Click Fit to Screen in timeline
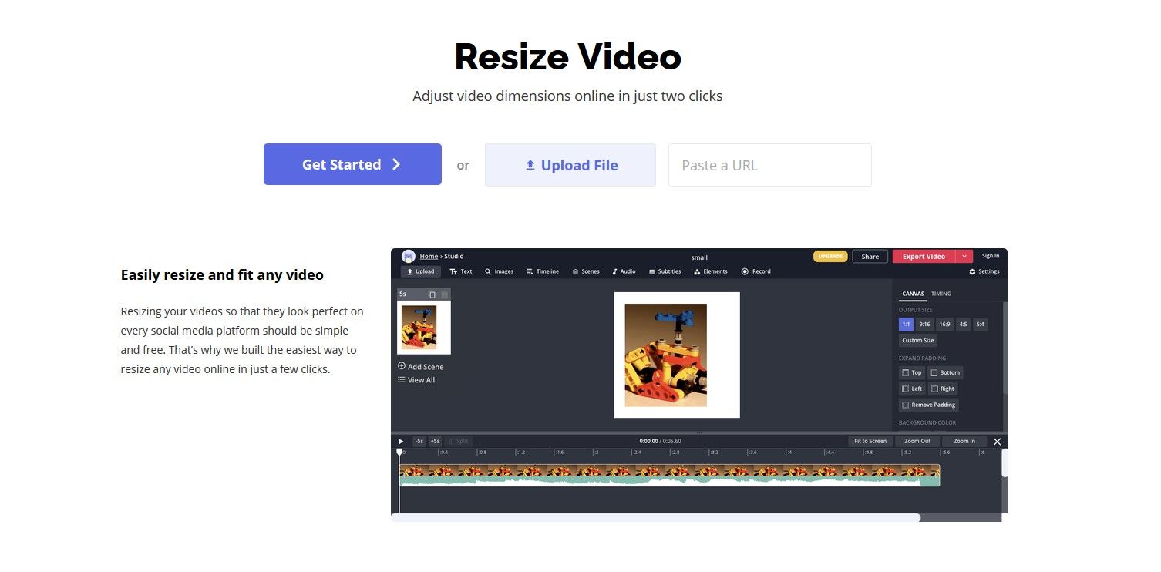 [870, 442]
